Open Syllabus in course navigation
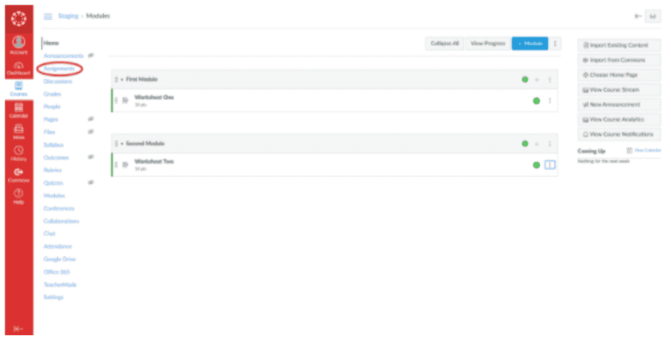The image size is (671, 343). pyautogui.click(x=53, y=145)
